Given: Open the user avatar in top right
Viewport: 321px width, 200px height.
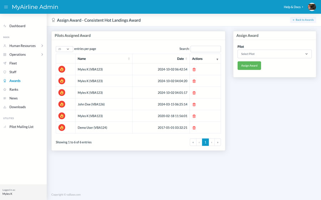Looking at the screenshot, I should 312,7.
